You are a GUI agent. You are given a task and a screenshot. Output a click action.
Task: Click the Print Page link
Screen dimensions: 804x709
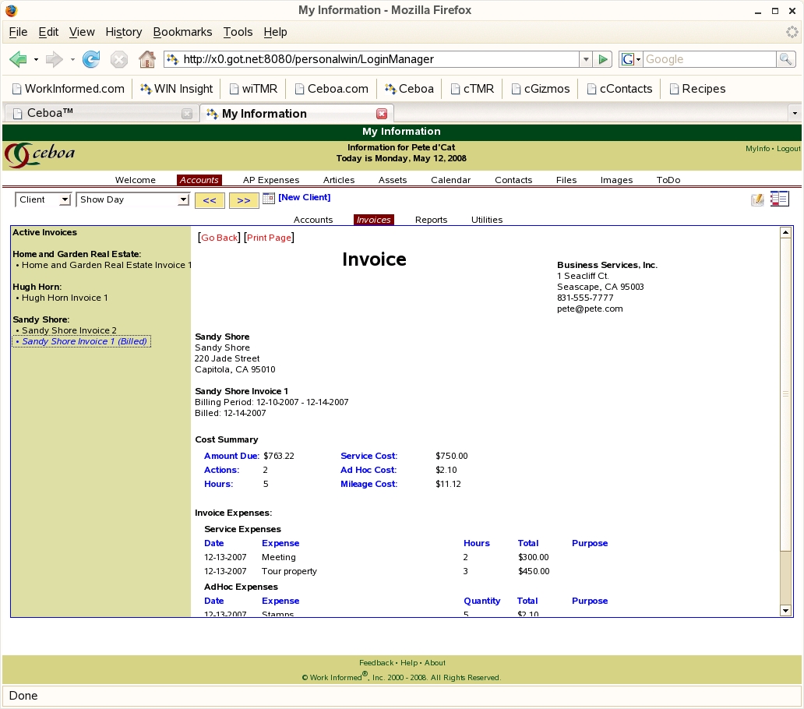click(x=269, y=238)
